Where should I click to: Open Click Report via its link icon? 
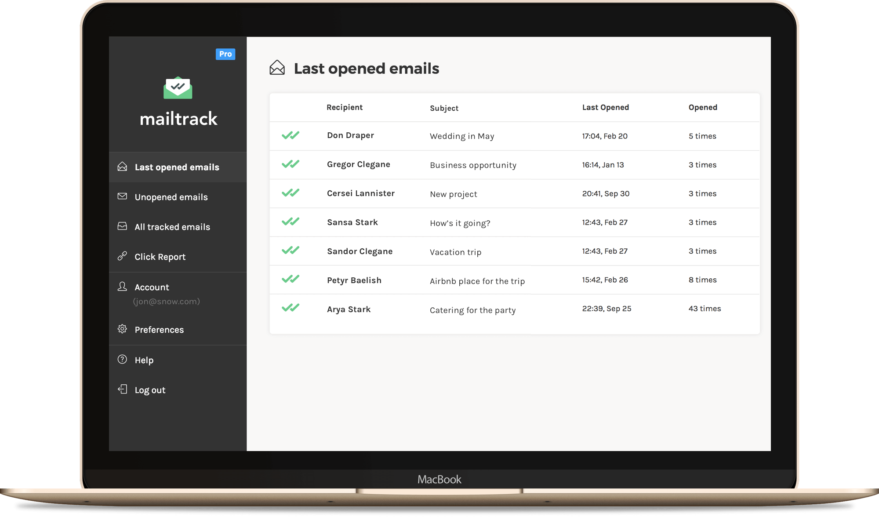click(x=122, y=256)
